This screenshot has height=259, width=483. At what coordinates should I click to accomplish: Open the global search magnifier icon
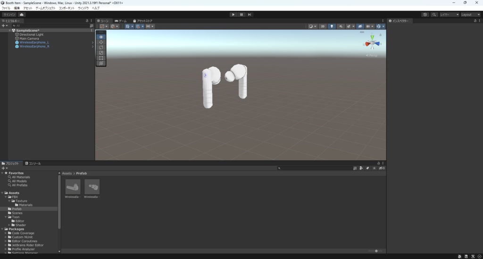point(434,15)
